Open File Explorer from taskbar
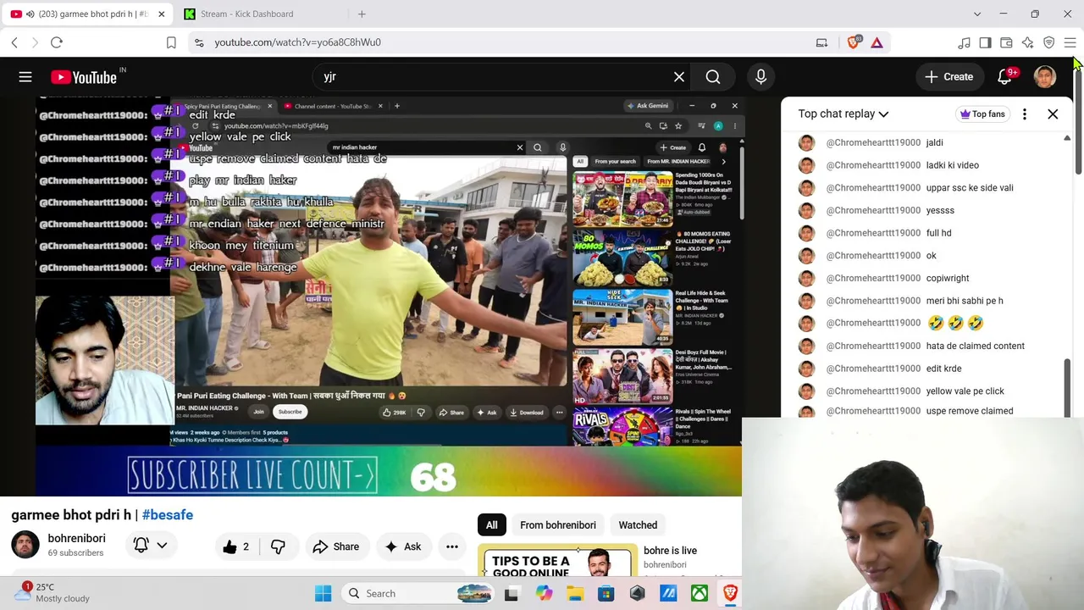 (575, 594)
